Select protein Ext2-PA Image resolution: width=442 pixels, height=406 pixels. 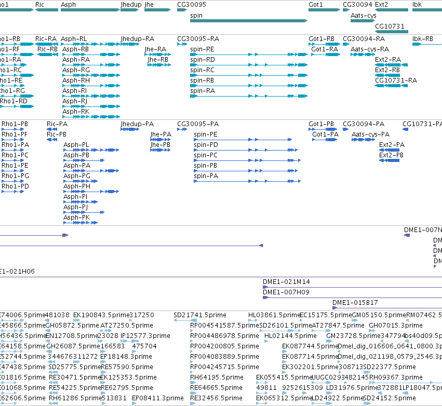tap(390, 150)
